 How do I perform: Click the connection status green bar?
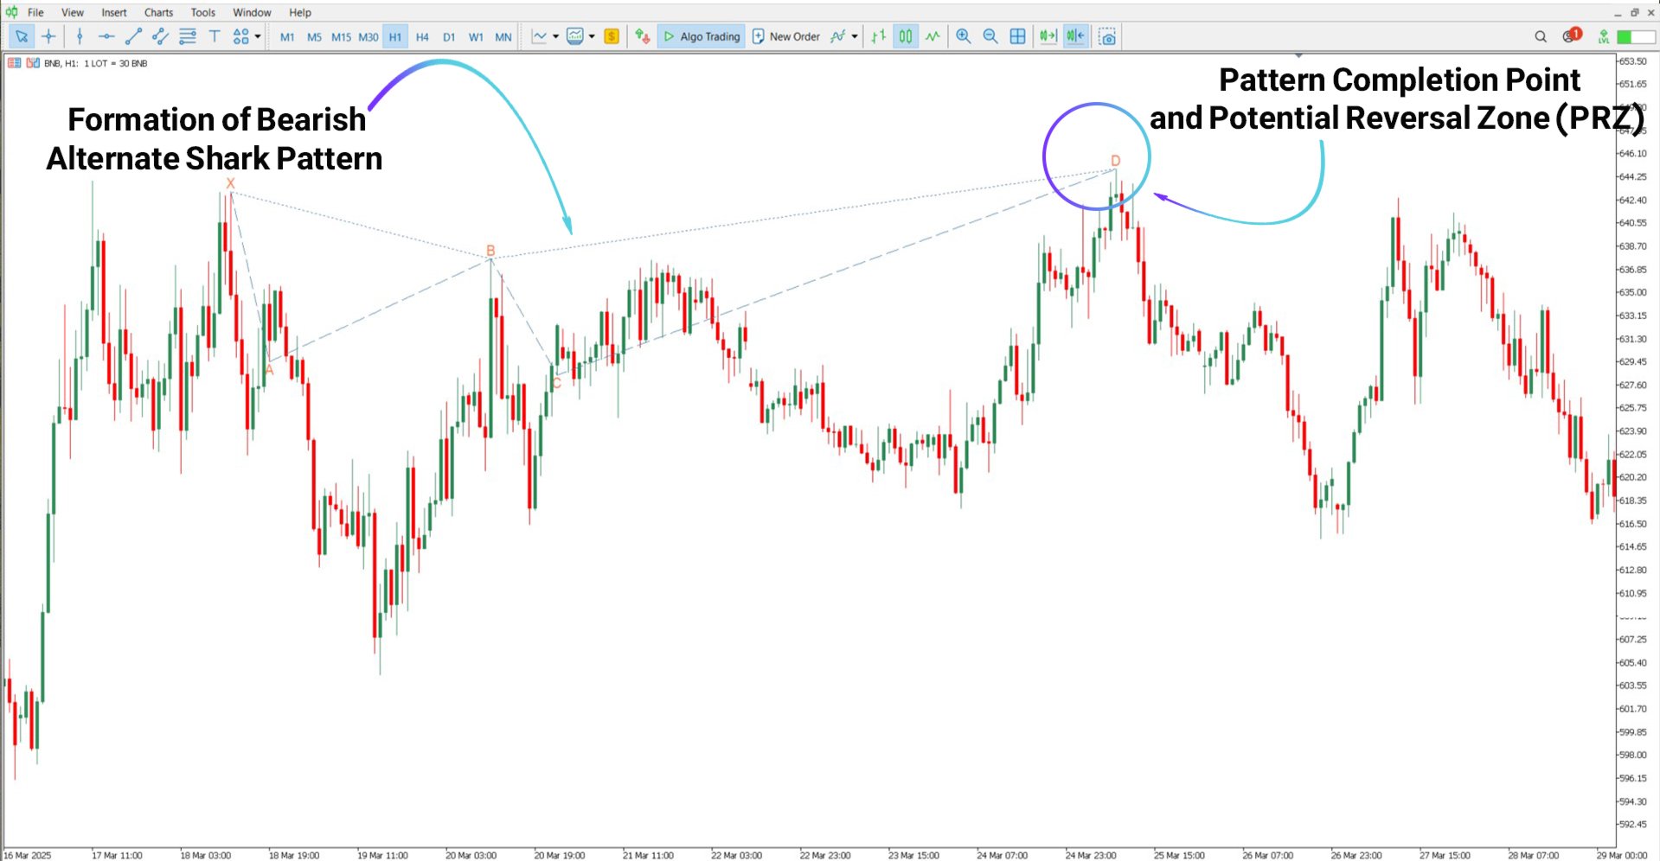click(1636, 36)
